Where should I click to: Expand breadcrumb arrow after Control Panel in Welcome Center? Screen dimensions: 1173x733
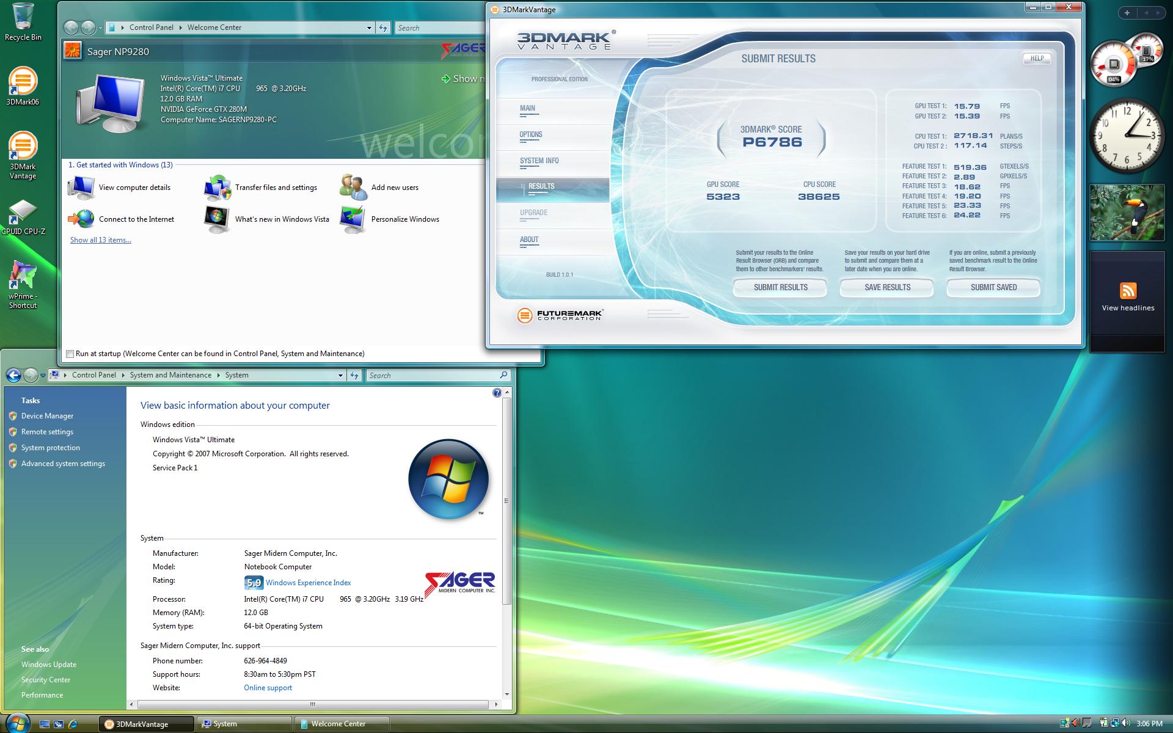point(180,27)
